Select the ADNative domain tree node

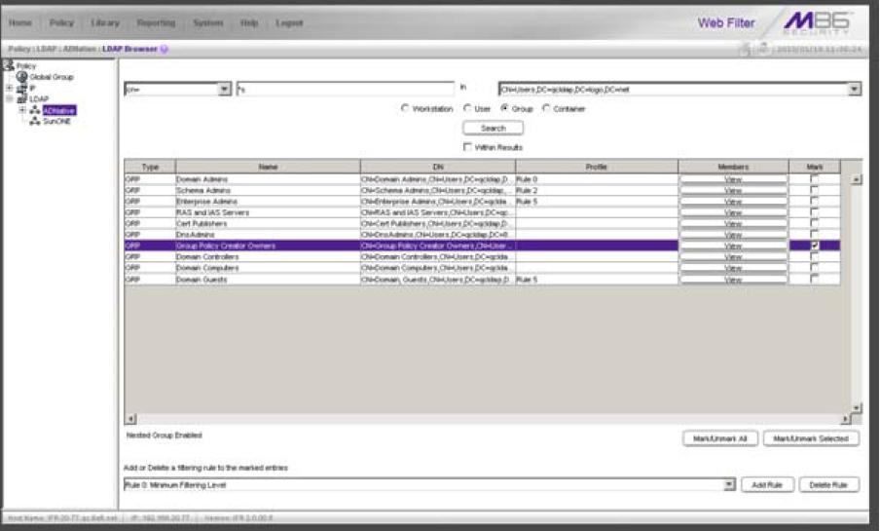(x=58, y=110)
